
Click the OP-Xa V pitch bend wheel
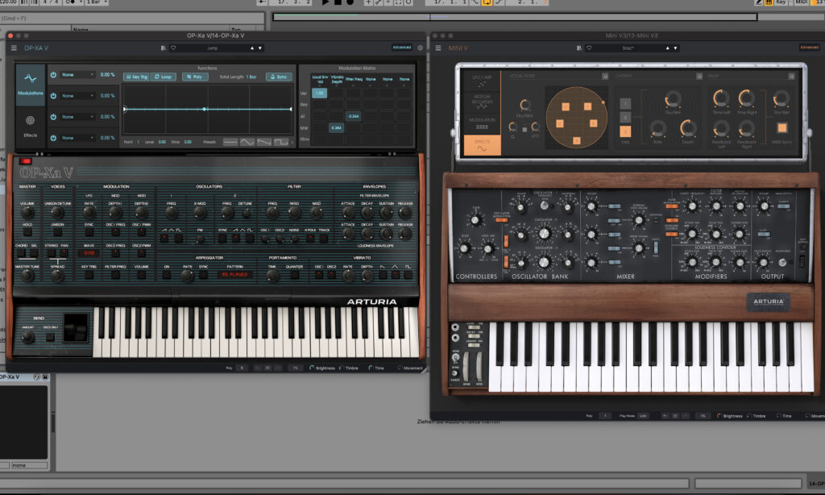(76, 328)
